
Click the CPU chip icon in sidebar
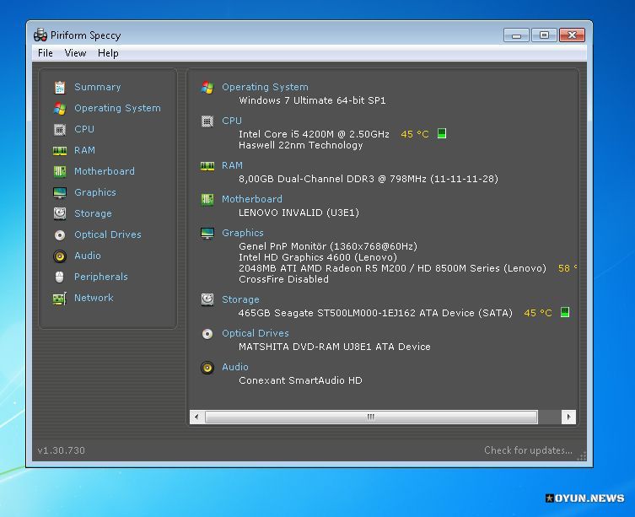coord(60,129)
